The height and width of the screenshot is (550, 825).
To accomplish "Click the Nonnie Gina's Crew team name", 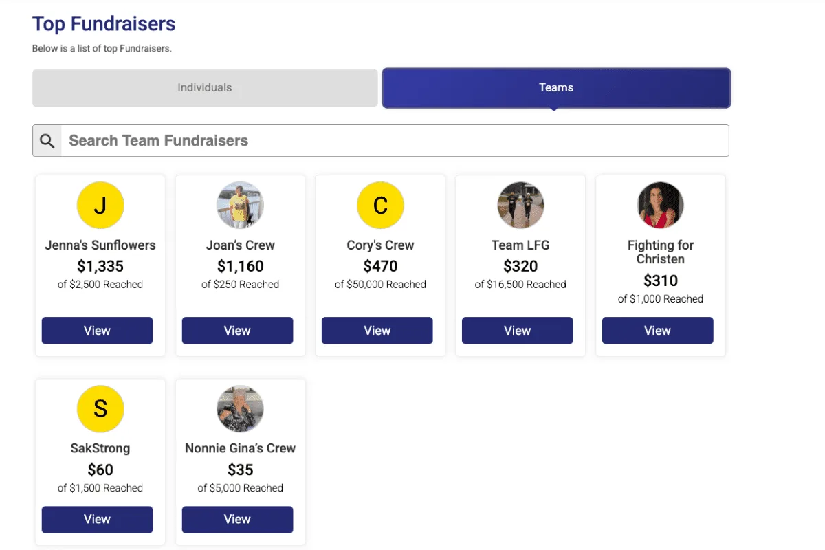I will [240, 448].
